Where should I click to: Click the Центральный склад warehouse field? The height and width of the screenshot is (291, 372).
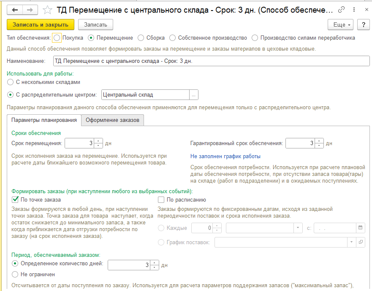[145, 95]
